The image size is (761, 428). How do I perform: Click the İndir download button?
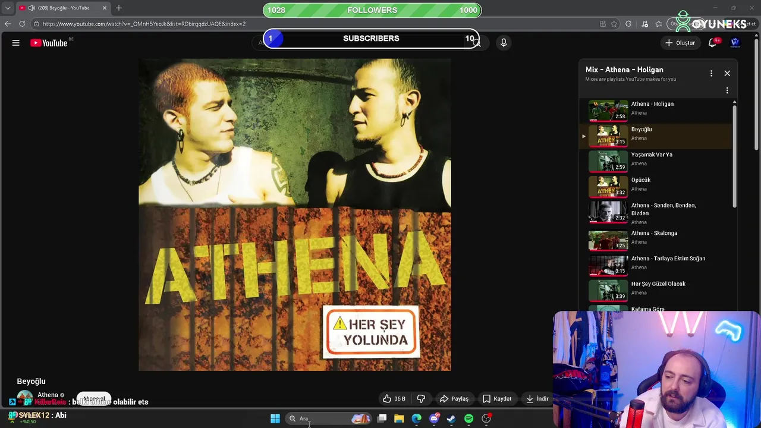(x=537, y=399)
